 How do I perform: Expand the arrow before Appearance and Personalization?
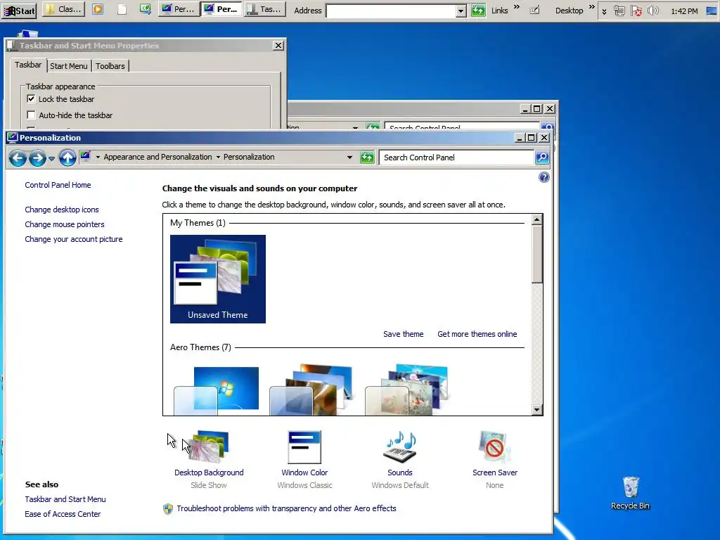coord(98,157)
